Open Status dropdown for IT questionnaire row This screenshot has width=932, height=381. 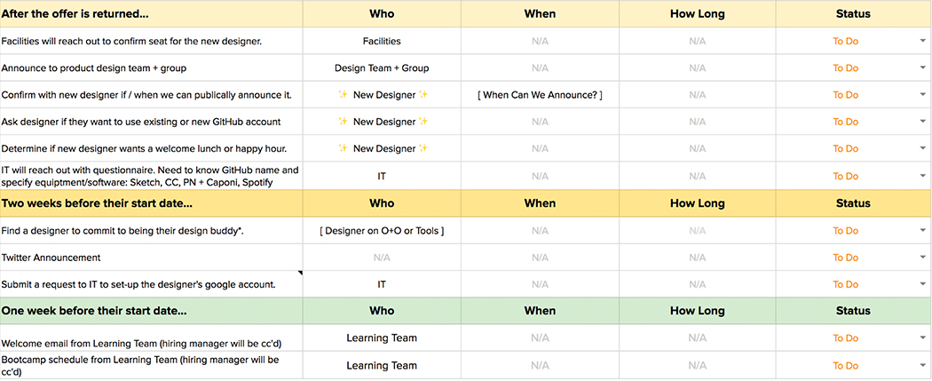click(923, 176)
